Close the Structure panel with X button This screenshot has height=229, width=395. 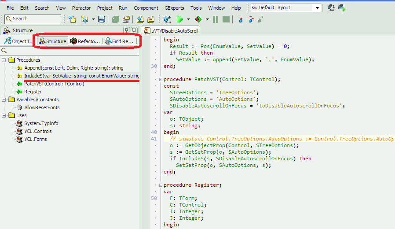pyautogui.click(x=134, y=30)
